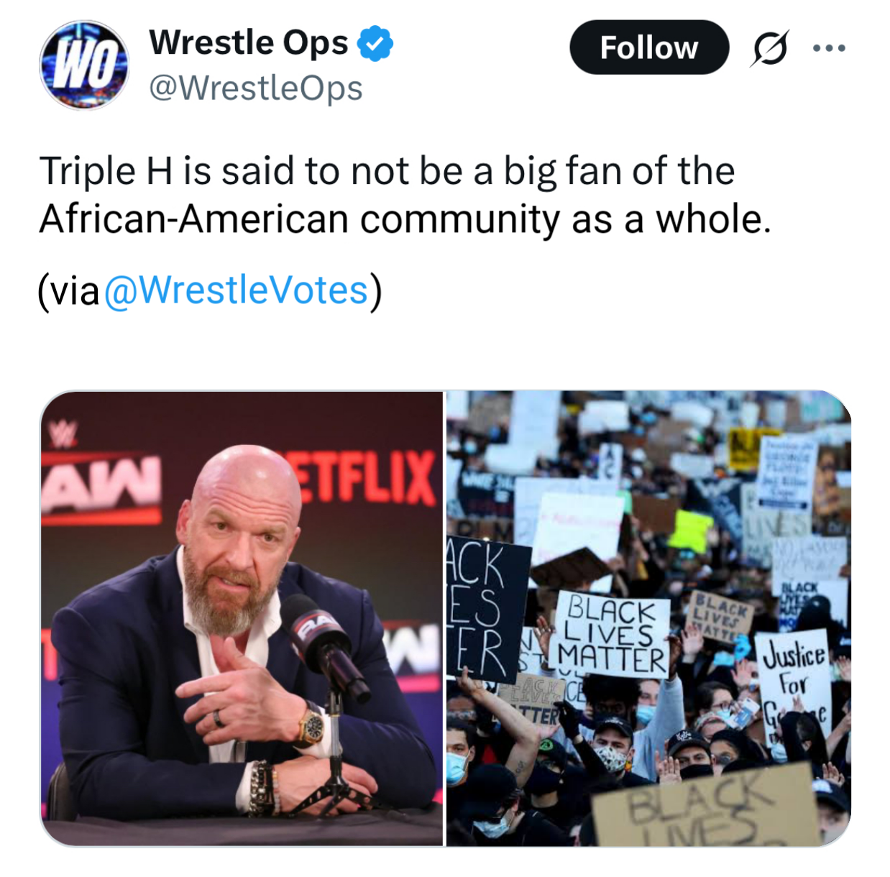890x877 pixels.
Task: Click the word '(via' before the mention
Action: [x=69, y=291]
